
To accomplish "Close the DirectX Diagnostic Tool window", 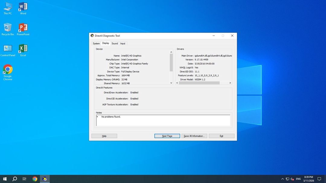I will (x=232, y=36).
